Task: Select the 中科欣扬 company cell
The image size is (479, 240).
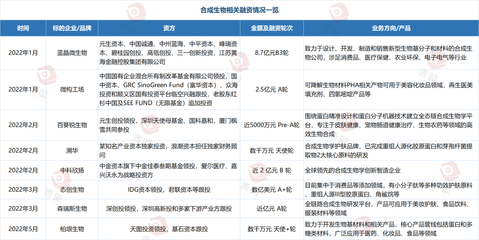Action: [72, 170]
